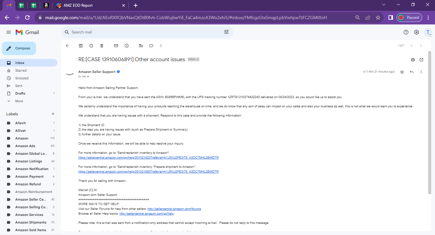Screen dimensions: 435x235
Task: Open Sent folder
Action: (29, 86)
